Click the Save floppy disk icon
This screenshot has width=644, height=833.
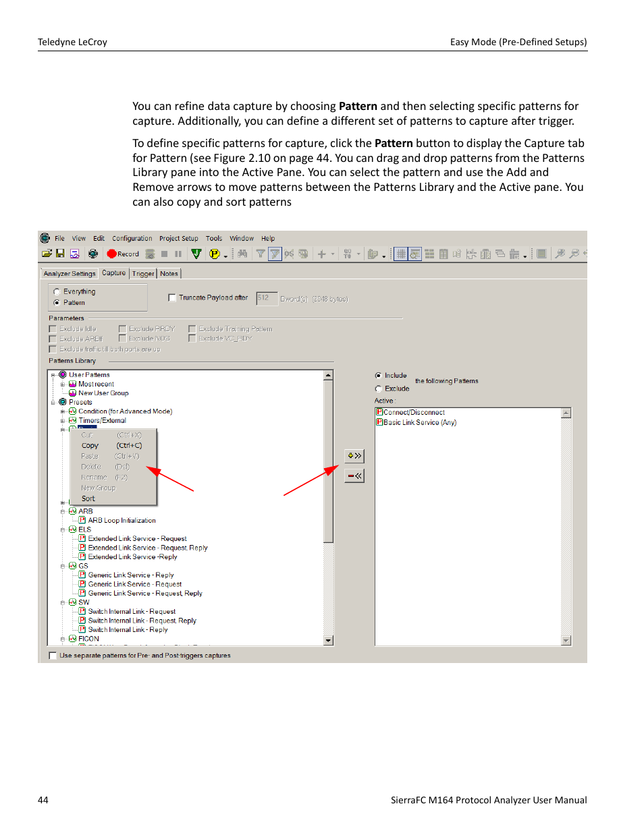click(x=60, y=254)
